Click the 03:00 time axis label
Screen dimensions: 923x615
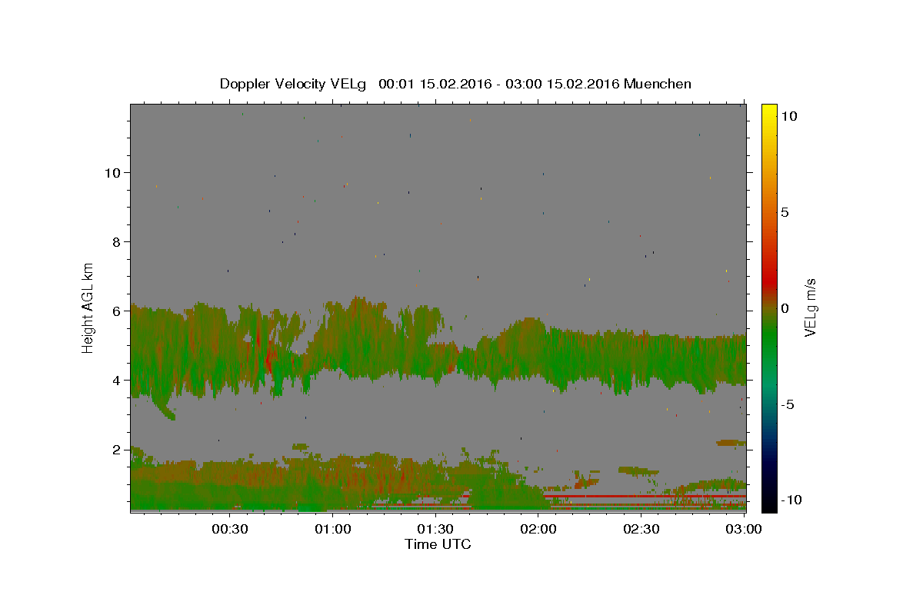pyautogui.click(x=745, y=530)
